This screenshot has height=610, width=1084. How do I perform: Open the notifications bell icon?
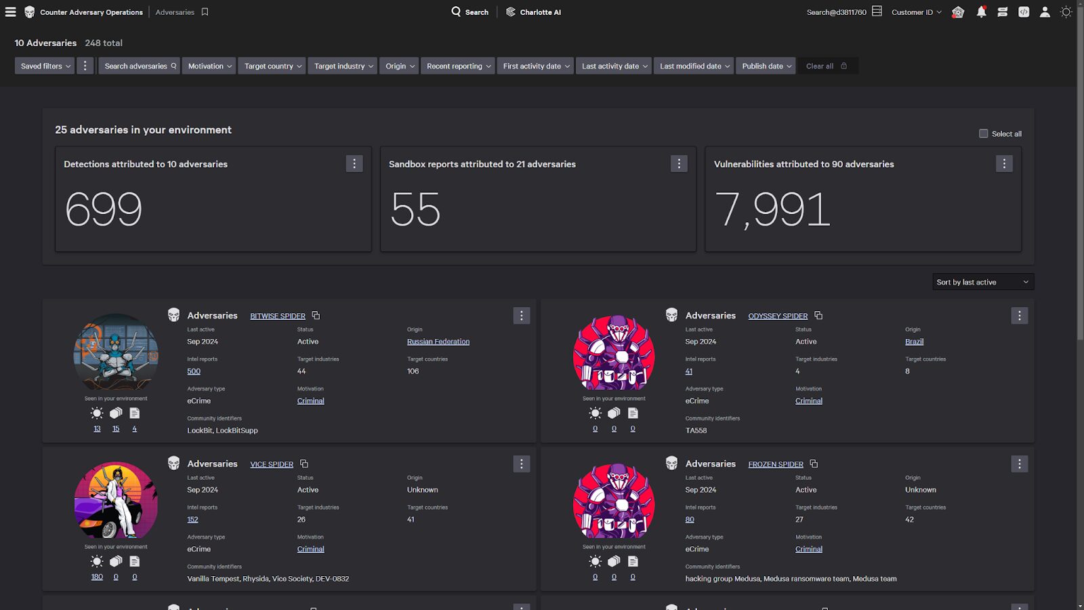980,12
